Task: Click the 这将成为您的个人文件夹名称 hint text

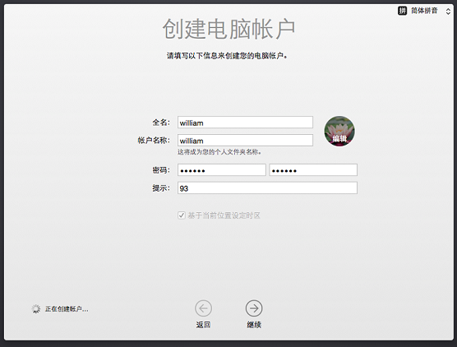Action: tap(219, 152)
